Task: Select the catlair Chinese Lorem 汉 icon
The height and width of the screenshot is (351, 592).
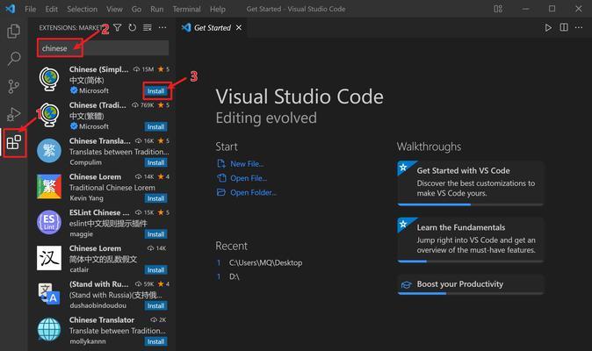Action: click(49, 258)
